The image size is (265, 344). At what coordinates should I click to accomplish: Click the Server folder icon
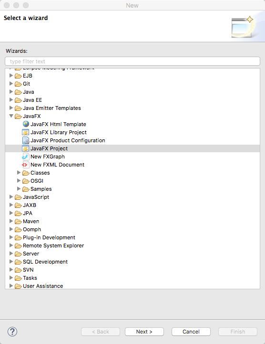click(x=18, y=254)
